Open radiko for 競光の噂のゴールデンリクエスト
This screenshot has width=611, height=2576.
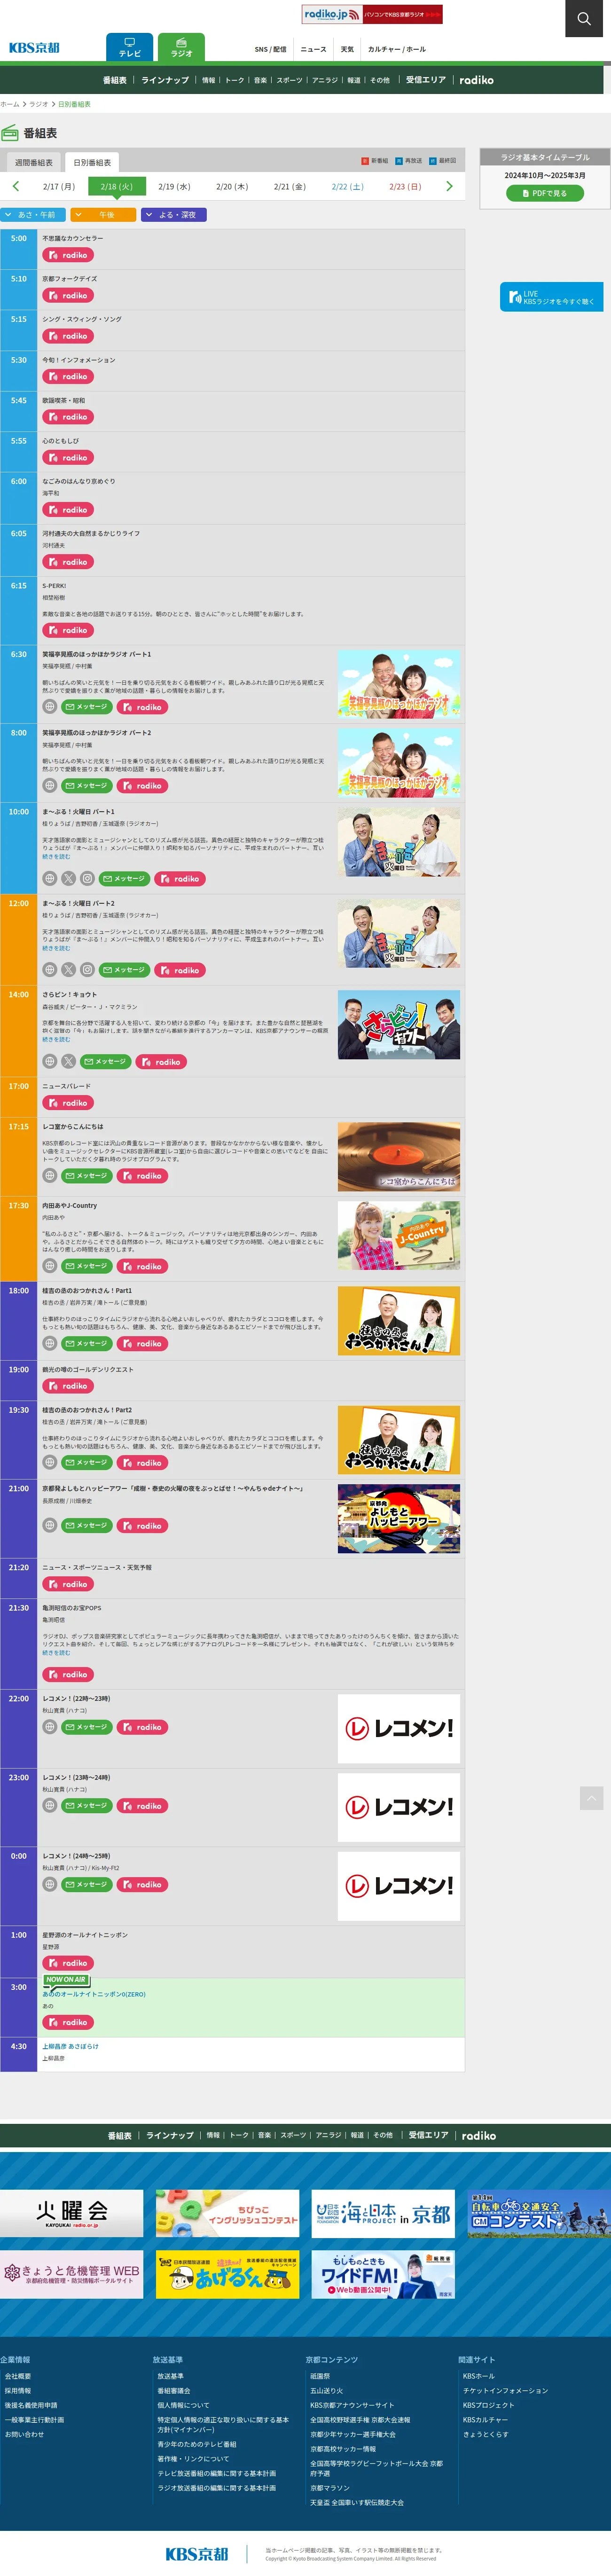click(68, 1386)
